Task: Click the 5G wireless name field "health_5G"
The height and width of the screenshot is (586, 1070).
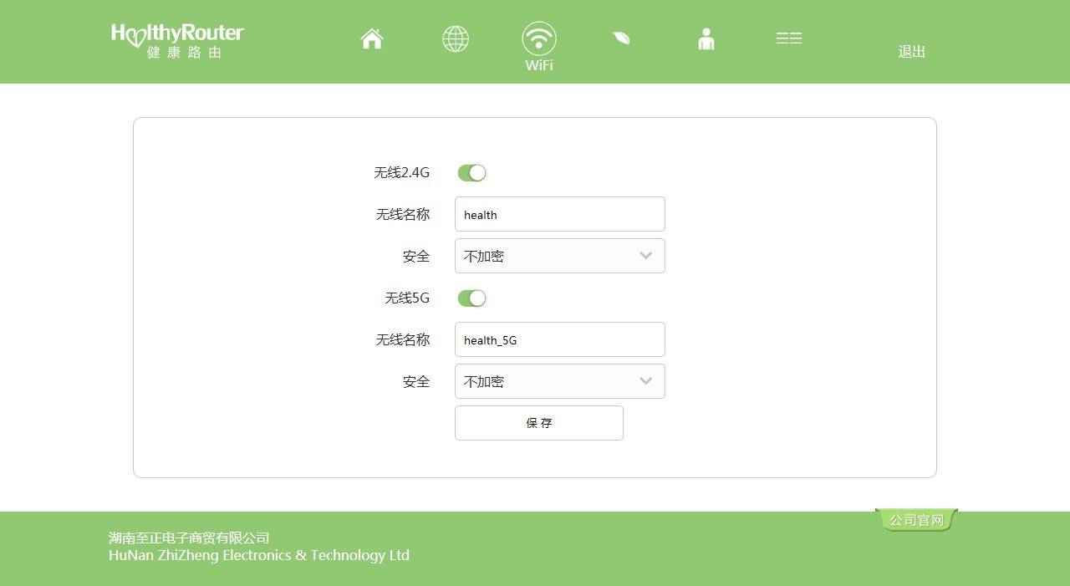Action: click(x=559, y=339)
